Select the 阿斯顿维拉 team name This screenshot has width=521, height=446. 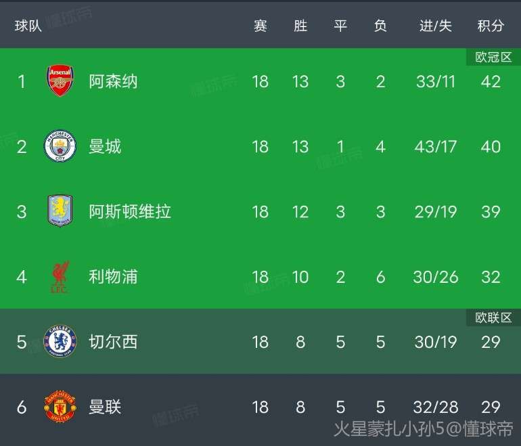click(130, 211)
